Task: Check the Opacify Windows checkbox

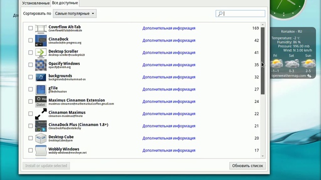Action: (31, 65)
